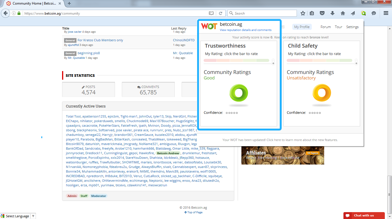Open the Hello chat smiley icon
The image size is (392, 219).
pos(374,13)
